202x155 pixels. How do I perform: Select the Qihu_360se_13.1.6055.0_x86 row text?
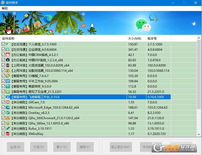(49, 123)
